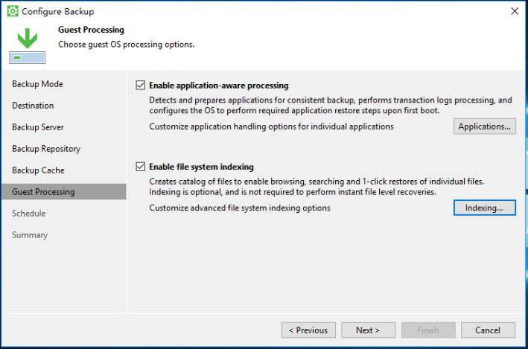
Task: Select the Backup Cache step
Action: click(39, 170)
